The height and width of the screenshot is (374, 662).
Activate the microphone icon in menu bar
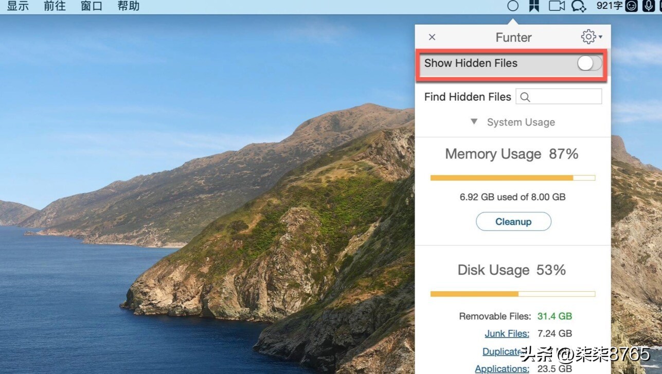pos(649,6)
